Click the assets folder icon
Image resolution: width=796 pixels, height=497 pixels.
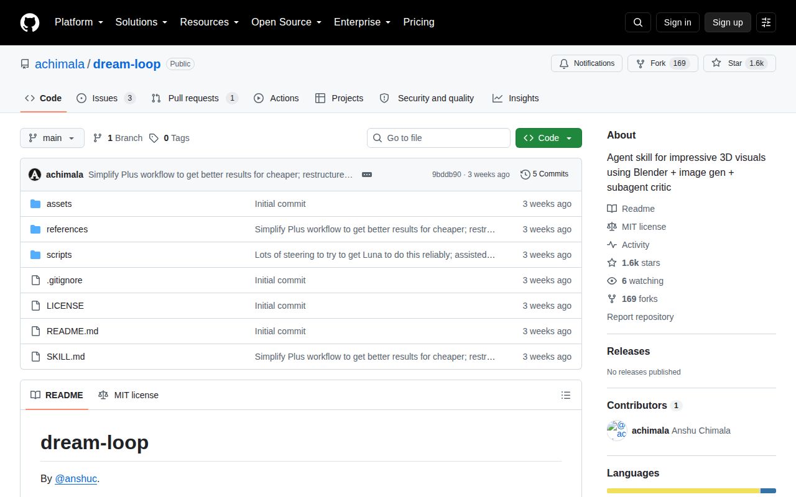tap(35, 204)
